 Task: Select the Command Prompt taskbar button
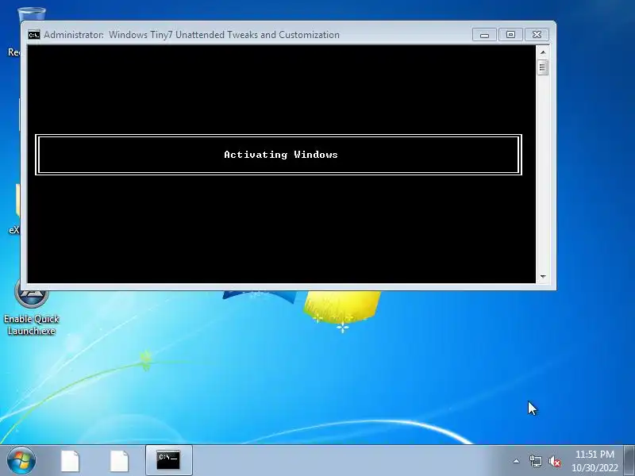click(x=168, y=461)
